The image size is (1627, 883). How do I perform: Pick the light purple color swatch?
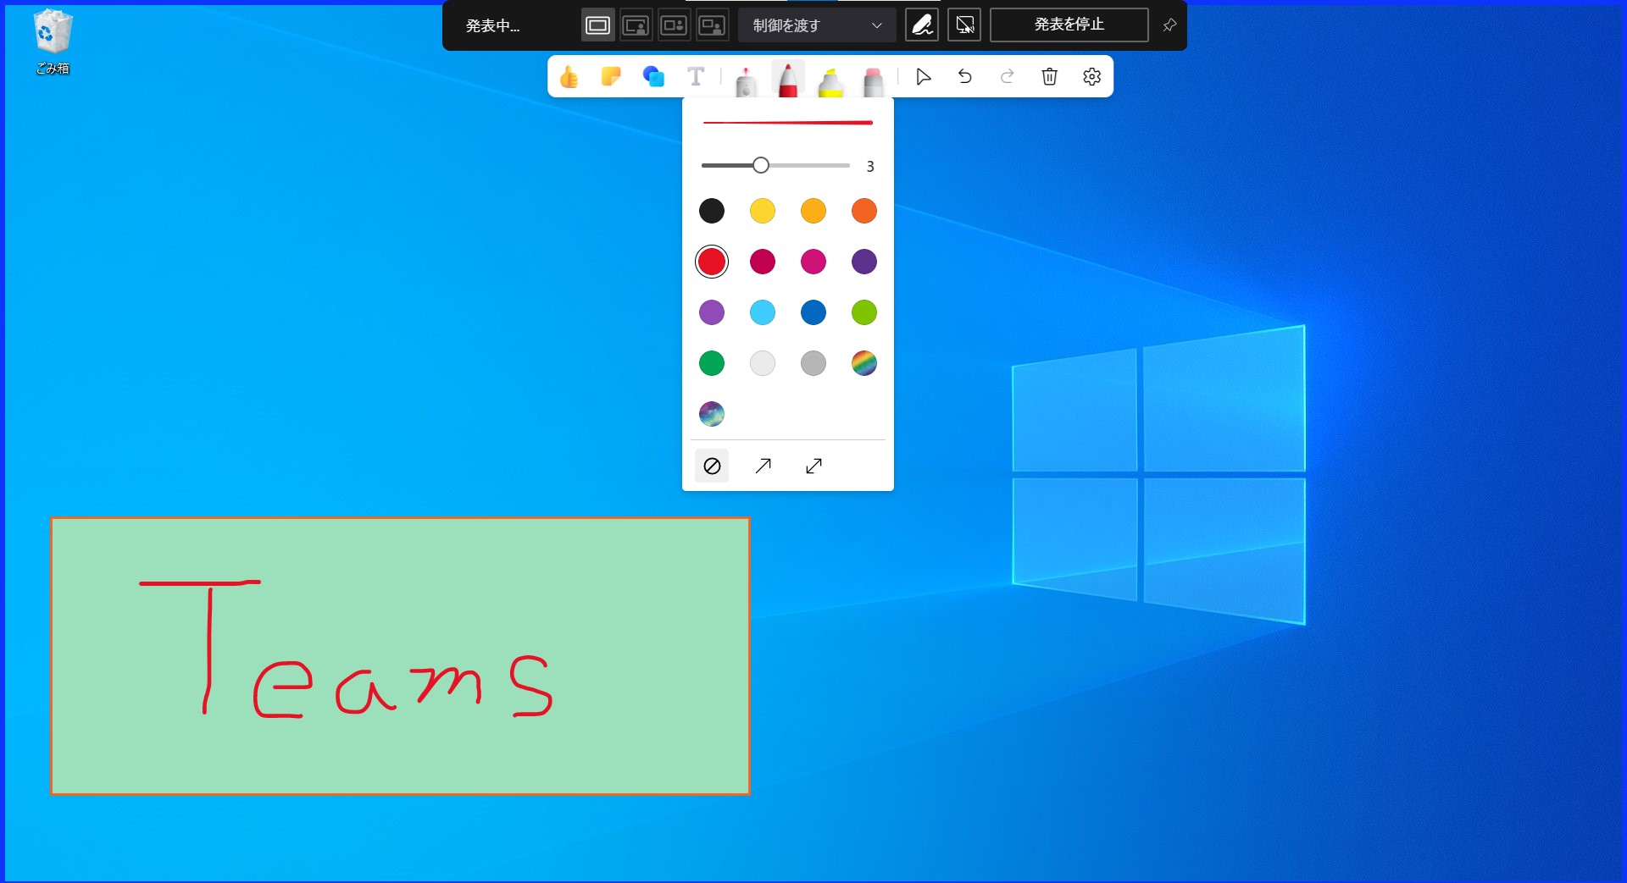pos(712,312)
